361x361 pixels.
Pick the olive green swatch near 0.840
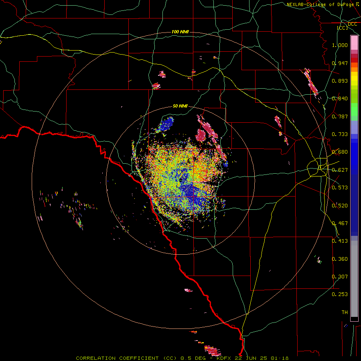click(x=354, y=96)
